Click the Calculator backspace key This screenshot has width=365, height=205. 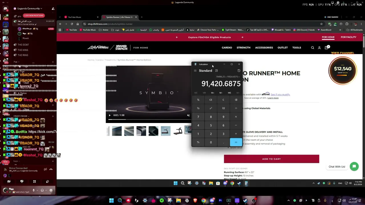tap(236, 100)
